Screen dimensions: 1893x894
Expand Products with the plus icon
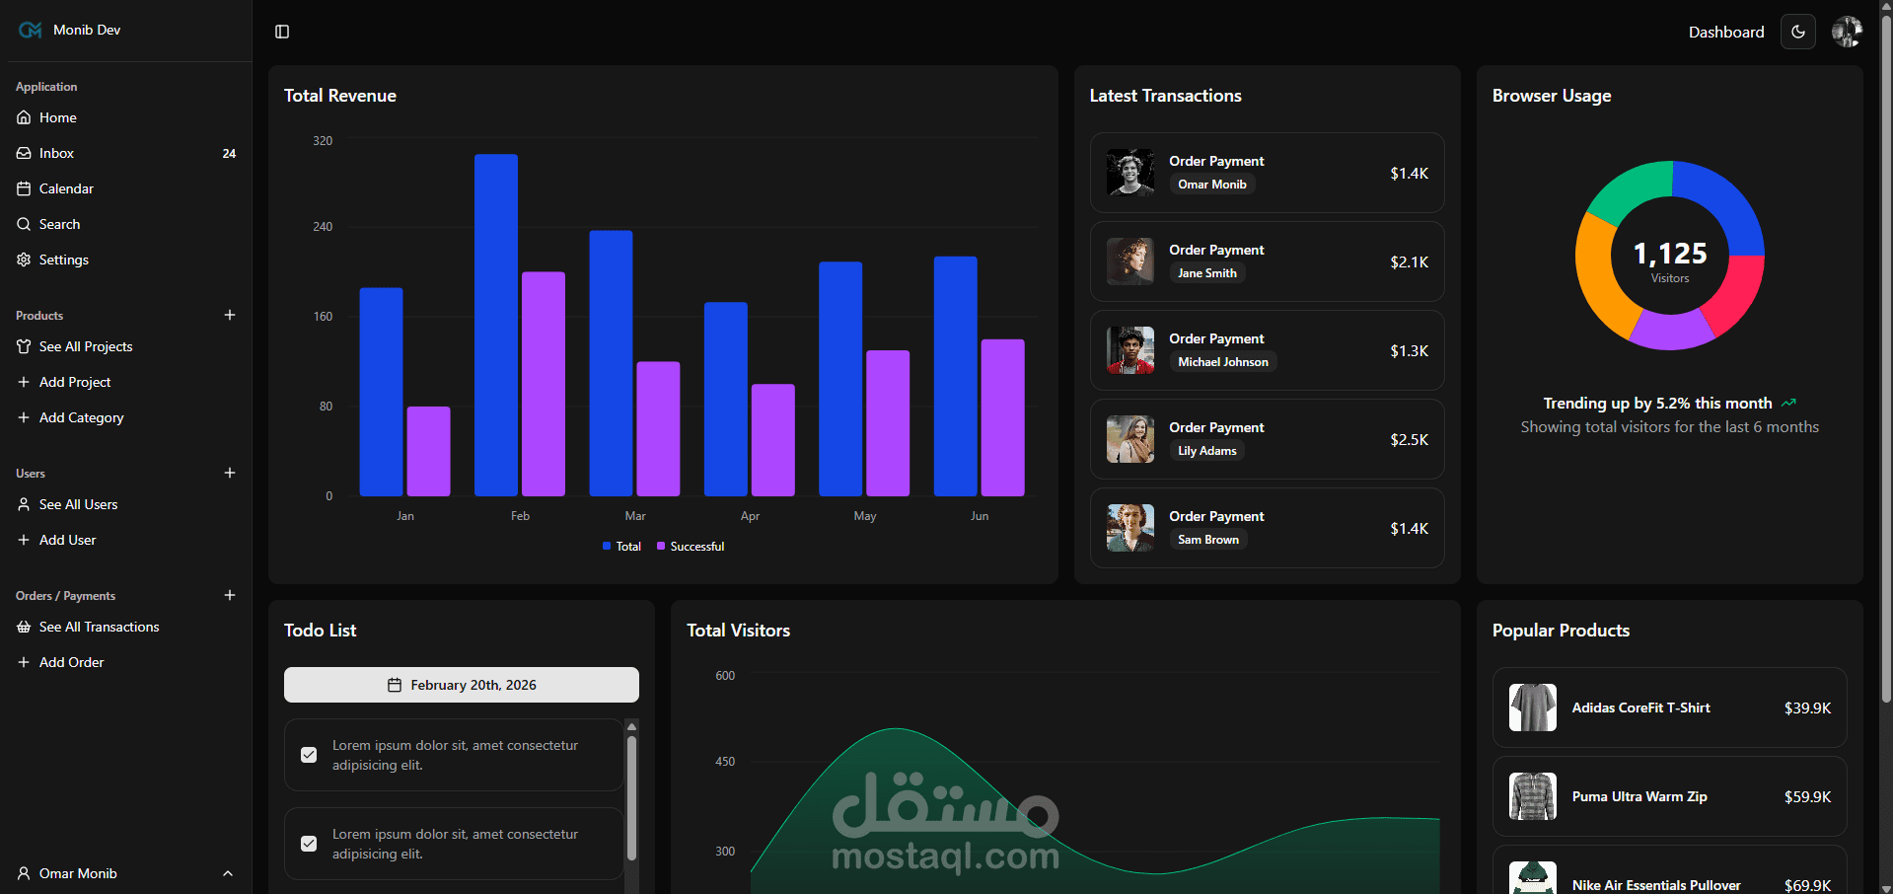[230, 315]
